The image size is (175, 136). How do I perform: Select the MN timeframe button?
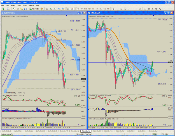108,9
